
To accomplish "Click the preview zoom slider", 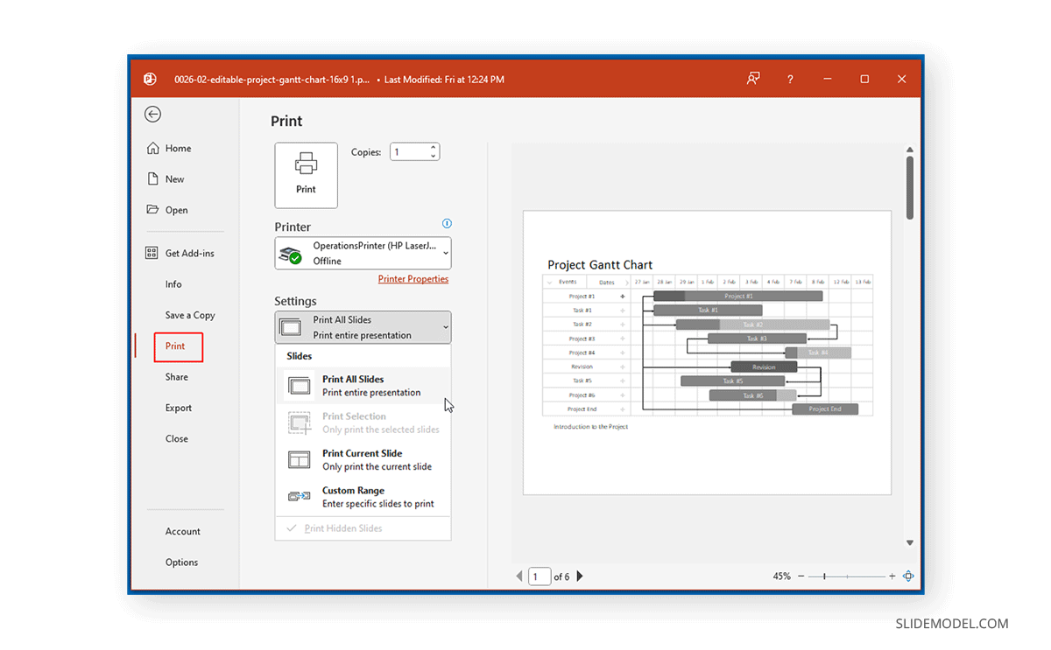I will pos(847,577).
